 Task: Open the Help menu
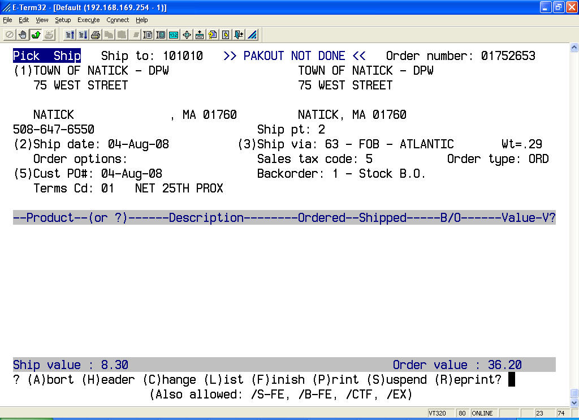141,20
